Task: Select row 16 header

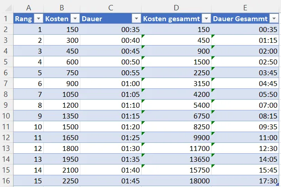Action: [x=6, y=181]
